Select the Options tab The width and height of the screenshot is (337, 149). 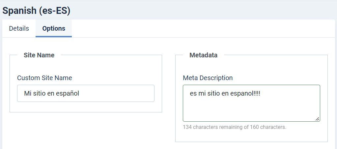(x=54, y=28)
